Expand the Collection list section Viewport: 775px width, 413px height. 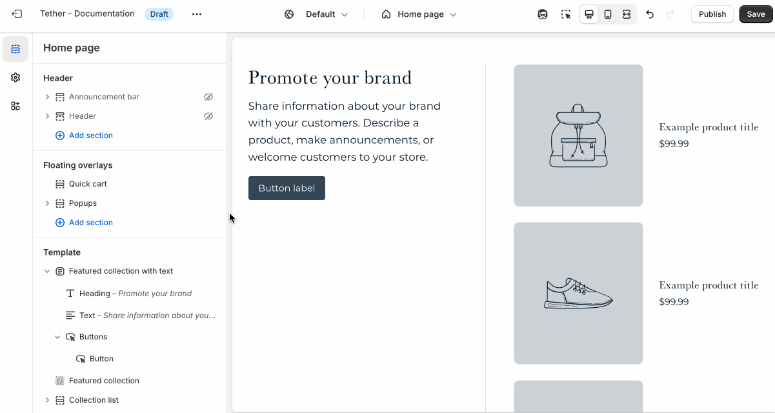click(47, 400)
